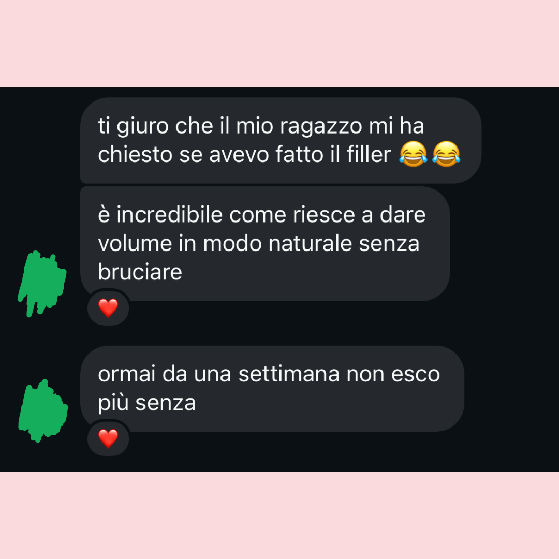
Task: Click the first laughing-crying emoji after "filler"
Action: (x=413, y=154)
